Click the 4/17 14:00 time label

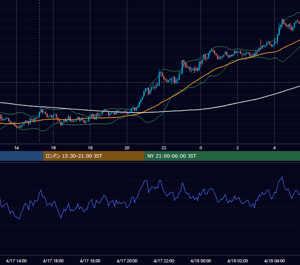pos(16,261)
